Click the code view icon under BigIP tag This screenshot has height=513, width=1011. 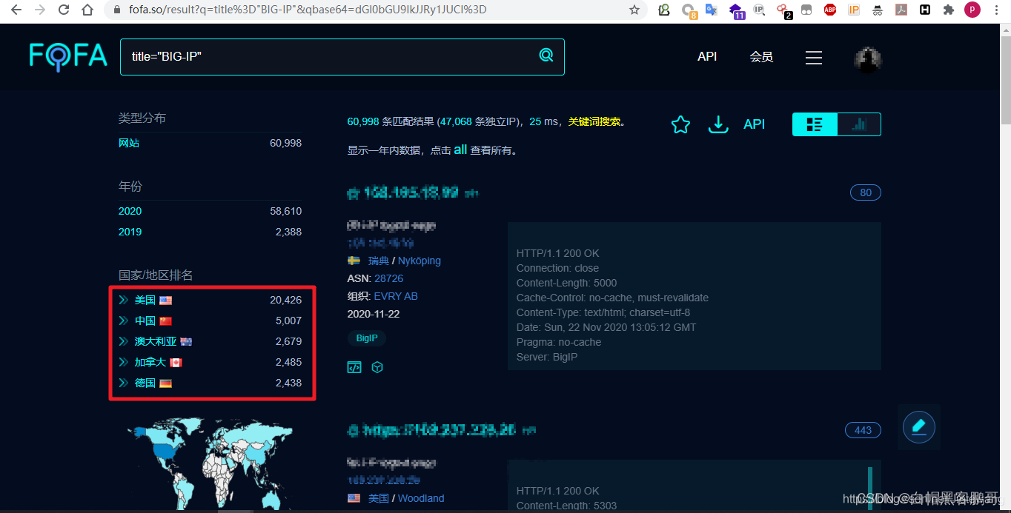pos(354,367)
